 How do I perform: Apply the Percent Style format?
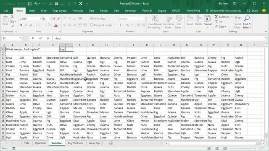pyautogui.click(x=128, y=25)
